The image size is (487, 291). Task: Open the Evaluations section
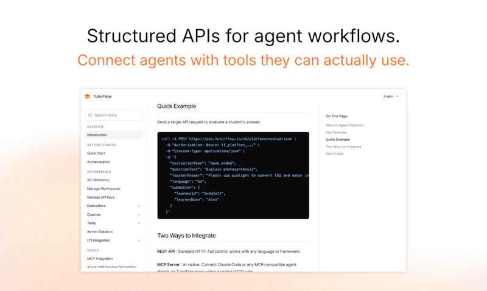96,206
